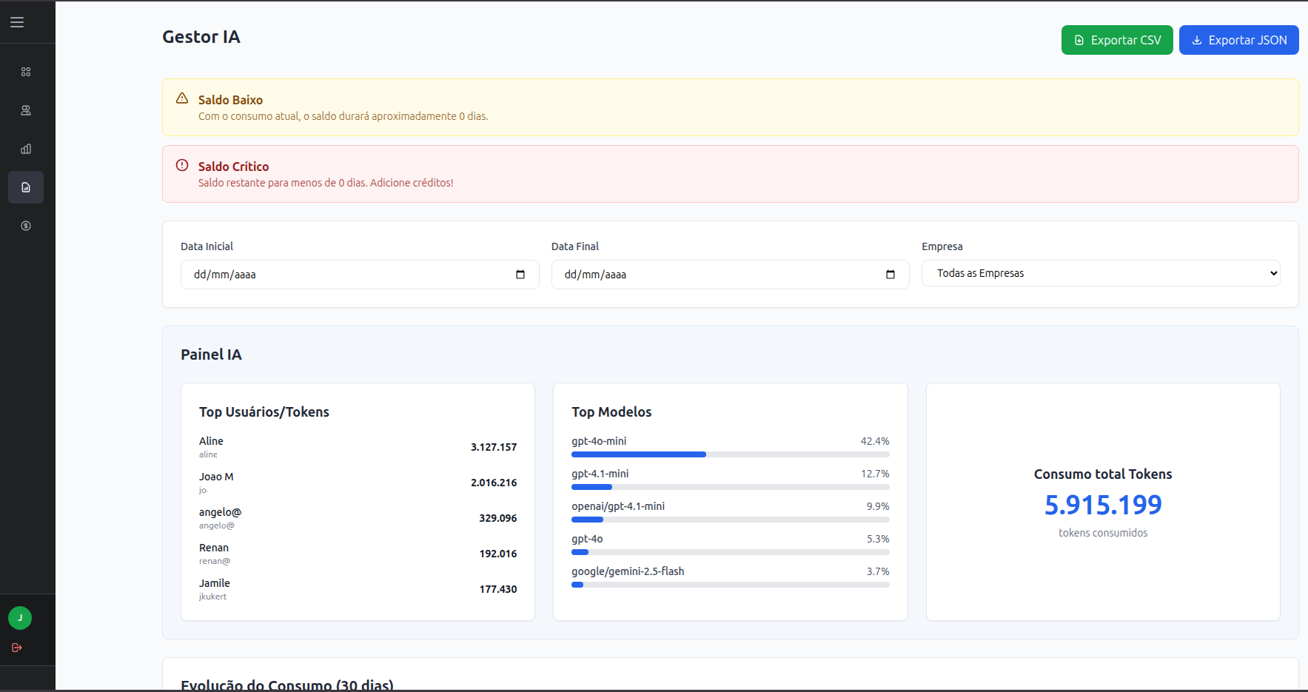Expand the Empresa dropdown

1100,273
